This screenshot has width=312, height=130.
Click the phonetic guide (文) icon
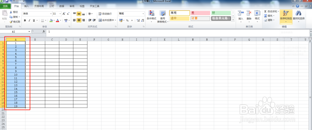click(66, 20)
